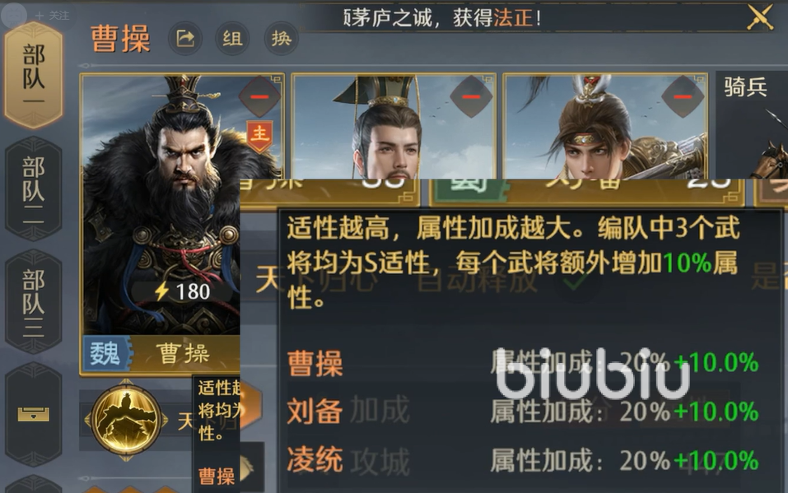Remove third general with red minus badge
Screen dimensions: 788x493
click(x=683, y=96)
